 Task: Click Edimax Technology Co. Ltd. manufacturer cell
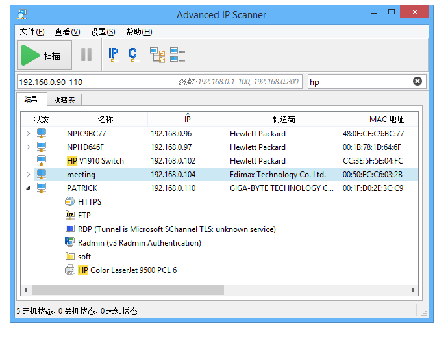tap(278, 175)
